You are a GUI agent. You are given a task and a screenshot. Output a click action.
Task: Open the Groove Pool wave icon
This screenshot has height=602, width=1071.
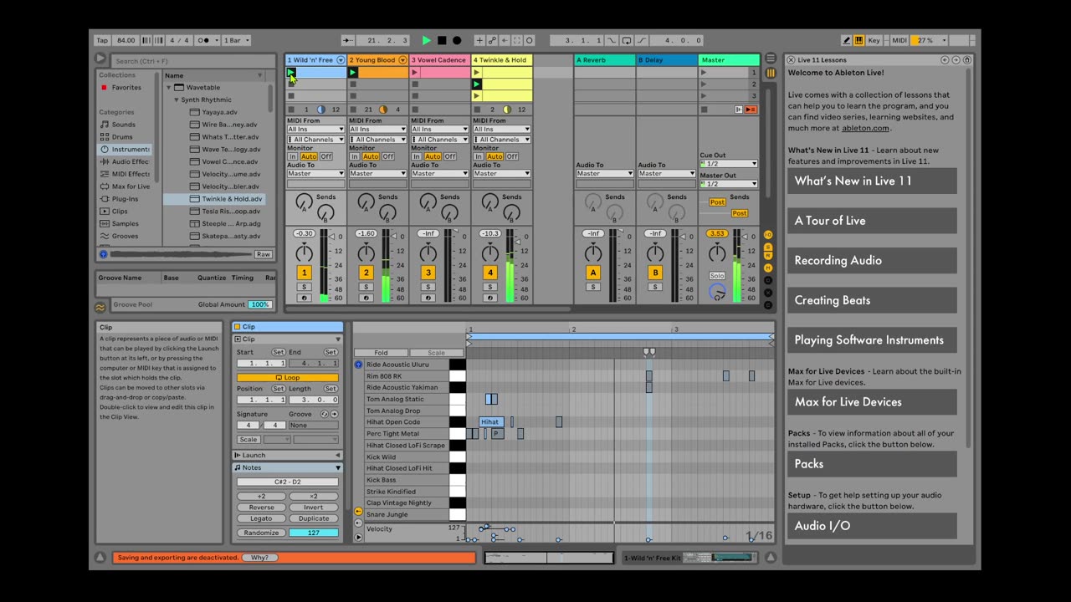100,307
